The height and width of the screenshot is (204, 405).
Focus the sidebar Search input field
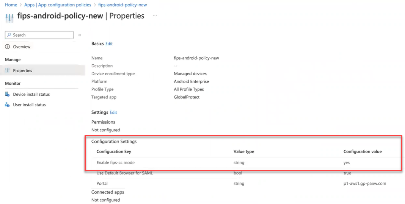point(42,35)
